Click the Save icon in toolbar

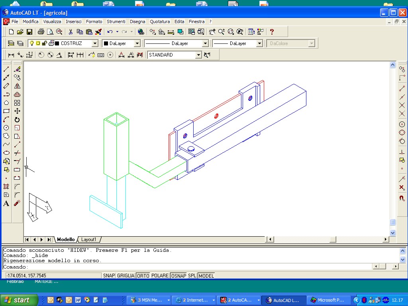pos(29,32)
